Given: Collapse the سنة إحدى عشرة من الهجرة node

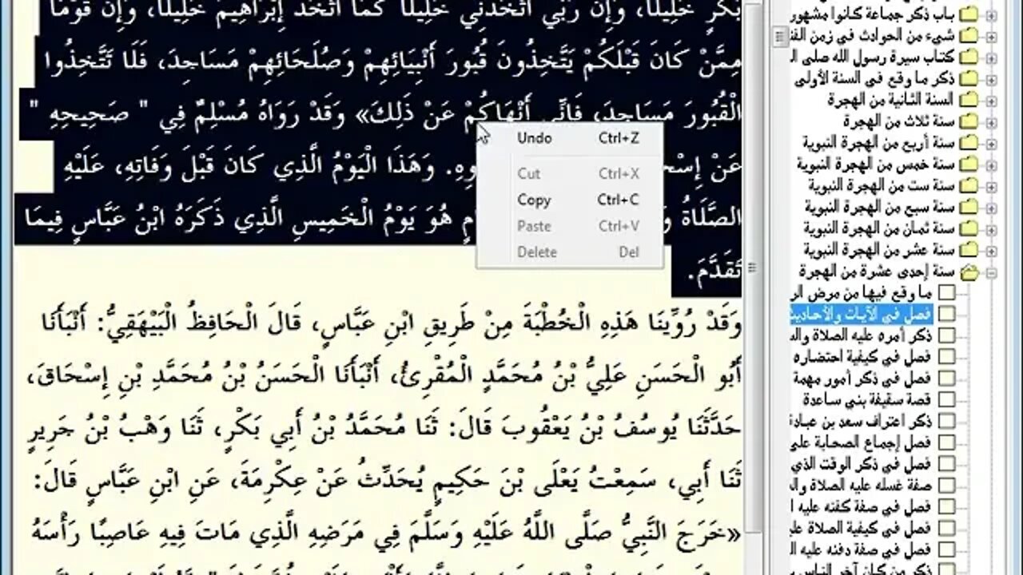Looking at the screenshot, I should coord(992,272).
